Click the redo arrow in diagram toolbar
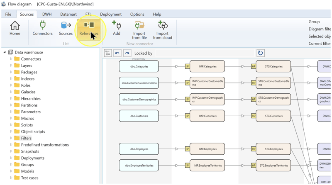 127,53
